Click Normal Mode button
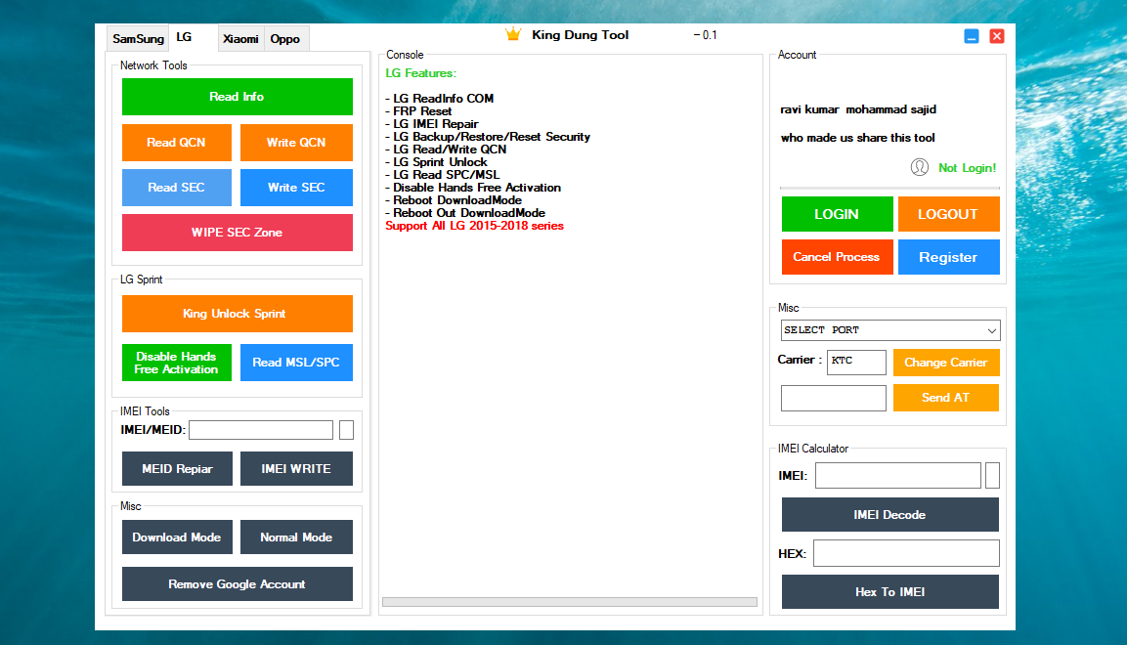1127x645 pixels. coord(296,537)
